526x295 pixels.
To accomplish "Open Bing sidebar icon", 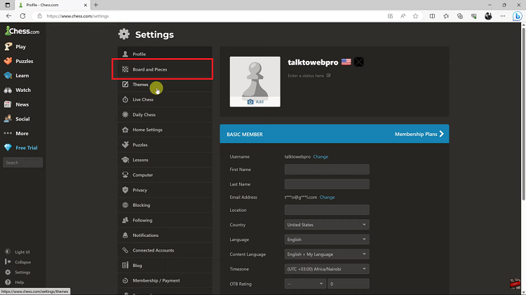I will tap(518, 15).
